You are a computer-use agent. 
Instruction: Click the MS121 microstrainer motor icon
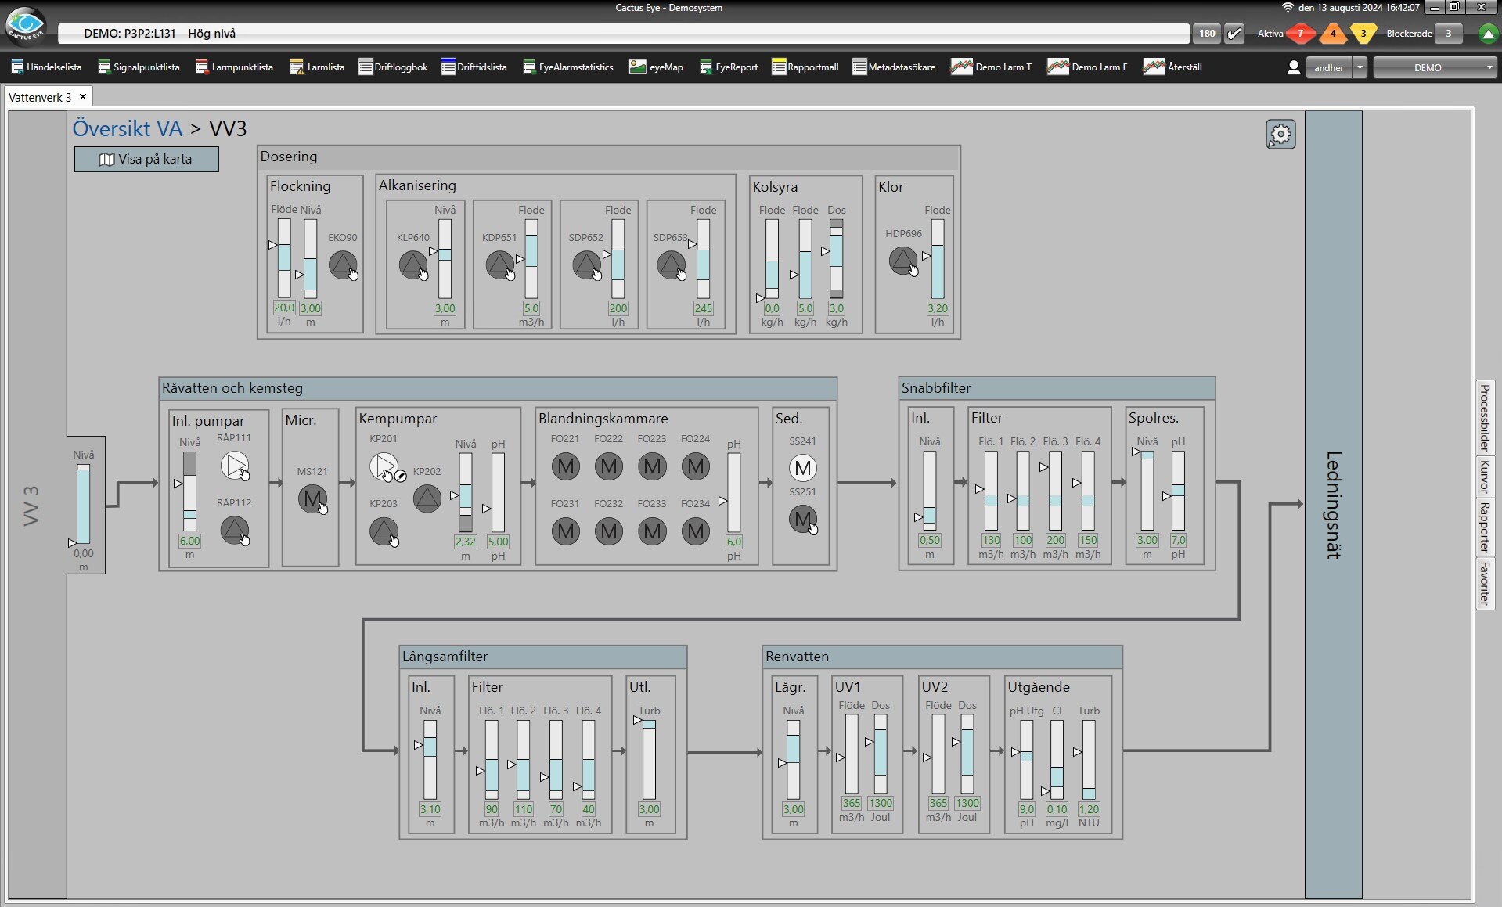pyautogui.click(x=312, y=498)
